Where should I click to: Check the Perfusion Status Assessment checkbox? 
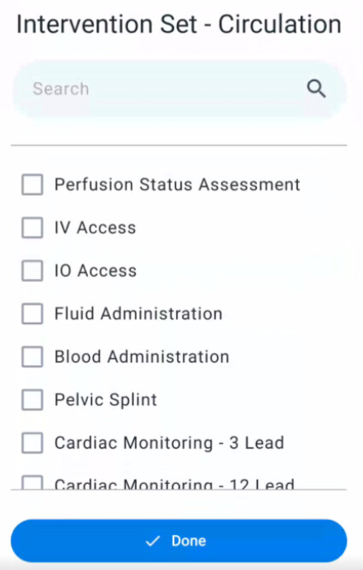[x=32, y=184]
